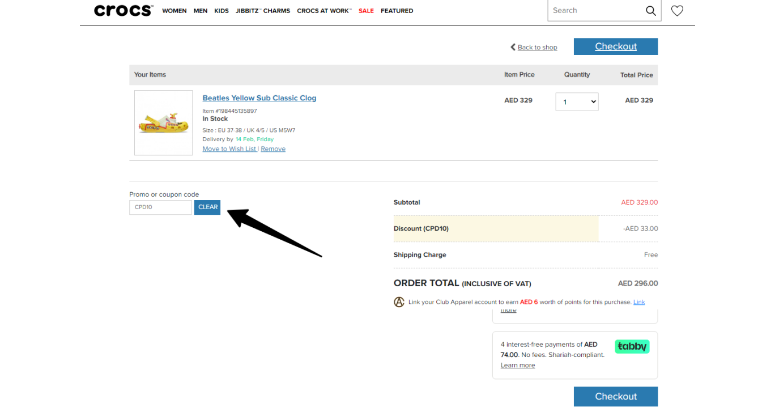This screenshot has width=775, height=408.
Task: Click the top Checkout button
Action: coord(616,46)
